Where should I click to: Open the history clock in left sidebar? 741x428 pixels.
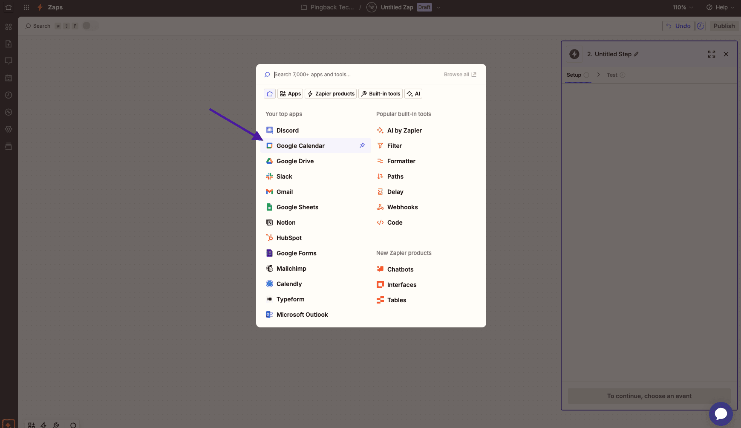click(x=9, y=95)
